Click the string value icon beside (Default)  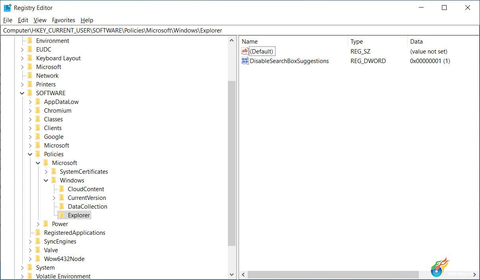tap(245, 51)
